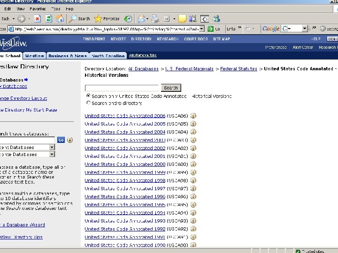Open Favorites star toolbar button

click(107, 19)
